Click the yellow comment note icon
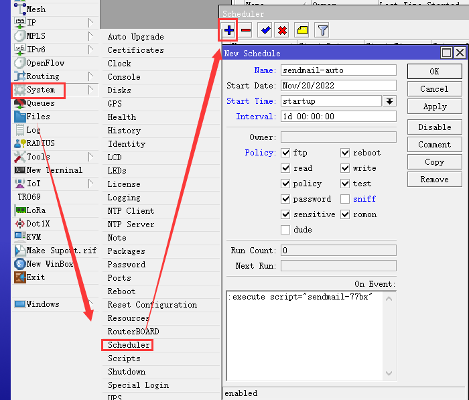This screenshot has width=469, height=400. pyautogui.click(x=302, y=30)
